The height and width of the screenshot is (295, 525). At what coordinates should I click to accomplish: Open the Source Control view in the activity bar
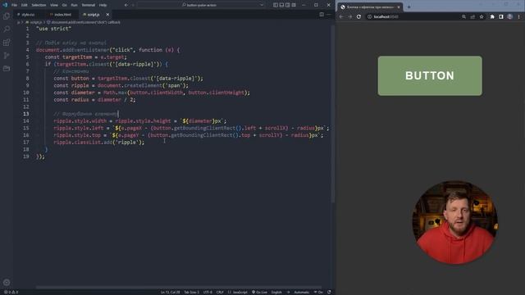(7, 56)
